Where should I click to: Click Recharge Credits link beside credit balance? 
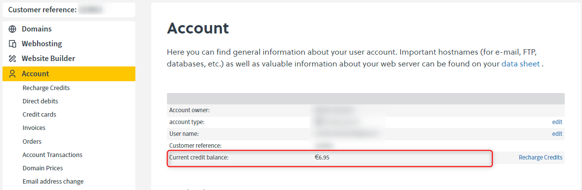(x=540, y=158)
